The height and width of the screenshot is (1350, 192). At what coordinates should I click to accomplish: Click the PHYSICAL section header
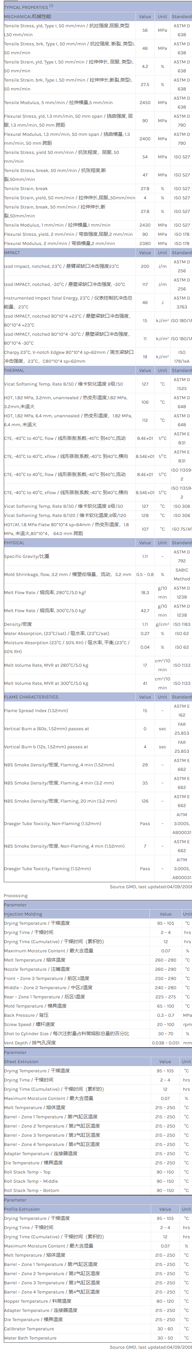point(14,543)
